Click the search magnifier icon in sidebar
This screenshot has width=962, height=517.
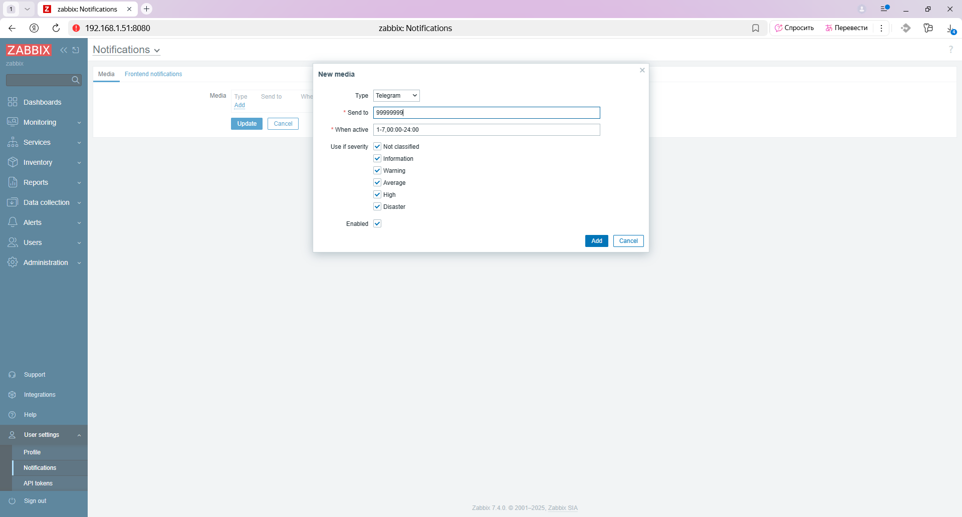76,80
